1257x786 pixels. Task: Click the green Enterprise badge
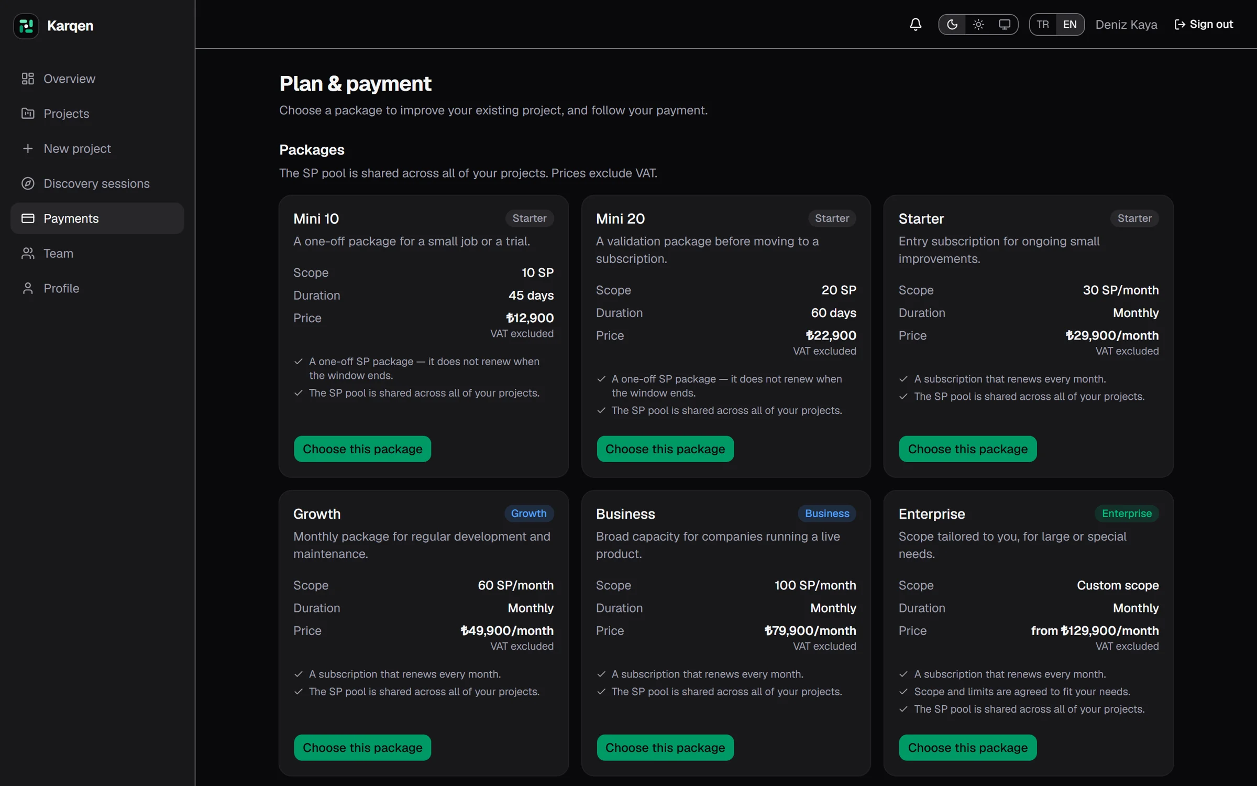point(1127,514)
